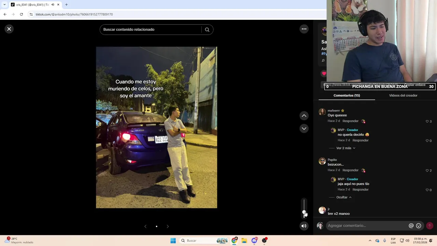Open clock showing 03:58 p. m.
The width and height of the screenshot is (437, 246).
[420, 241]
